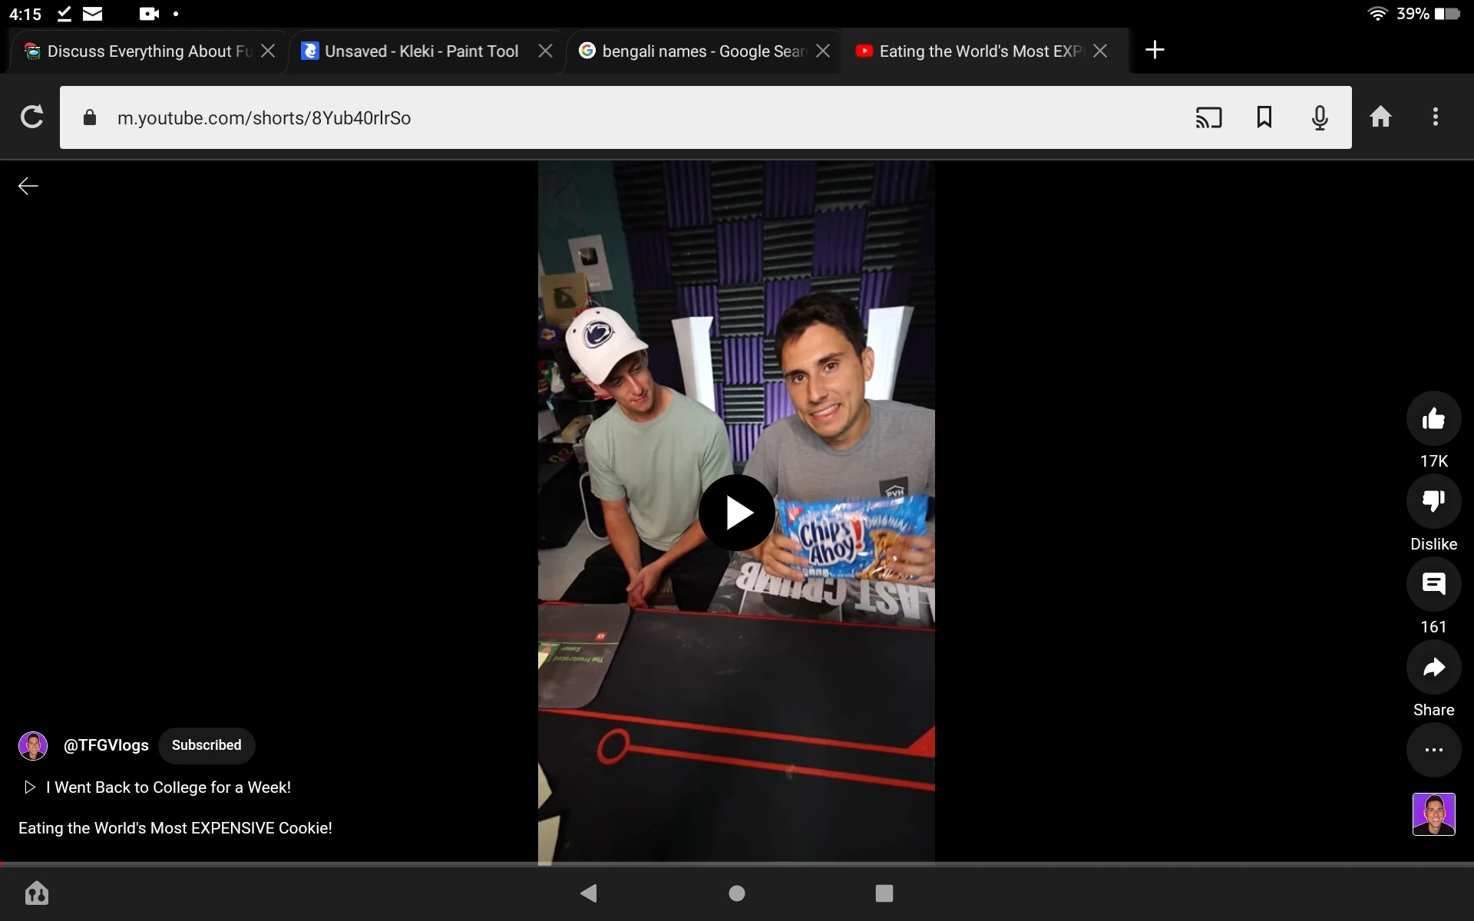
Task: Click the video progress bar at bottom
Action: [737, 864]
